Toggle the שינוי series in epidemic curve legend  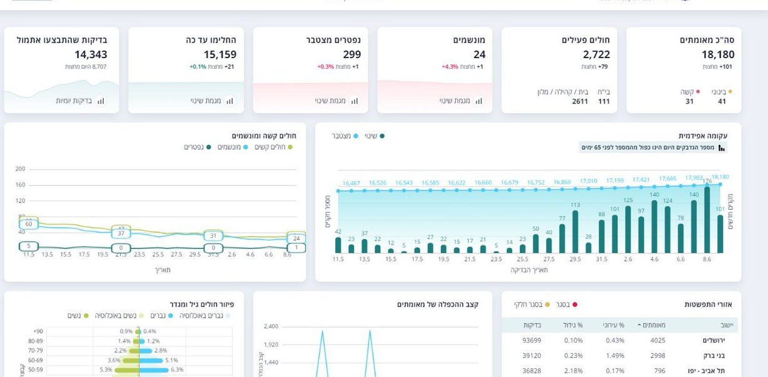(375, 135)
